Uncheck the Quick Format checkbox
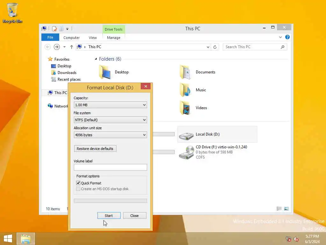Screen dimensions: 326x245 click(78, 183)
